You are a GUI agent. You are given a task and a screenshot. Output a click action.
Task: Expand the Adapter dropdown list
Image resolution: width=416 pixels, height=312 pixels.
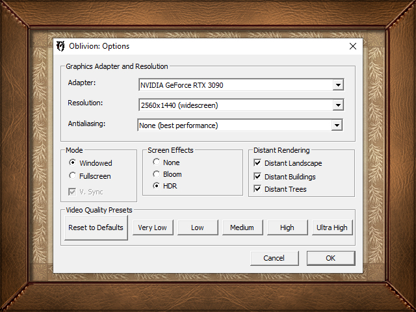[x=337, y=85]
